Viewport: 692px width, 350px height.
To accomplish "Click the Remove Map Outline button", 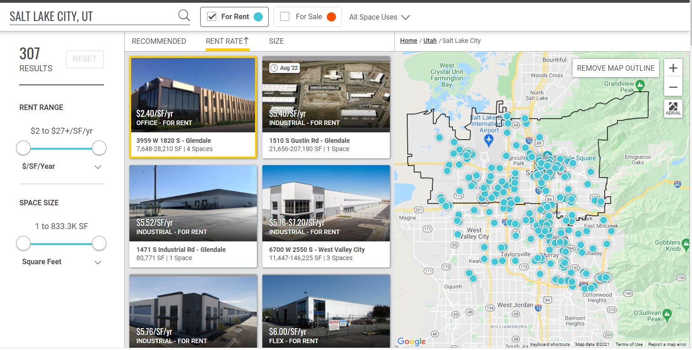I will pos(615,68).
